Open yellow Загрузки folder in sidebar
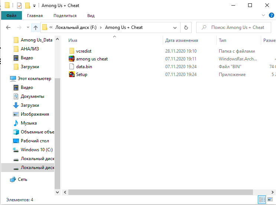276x205 pixels. click(x=26, y=67)
